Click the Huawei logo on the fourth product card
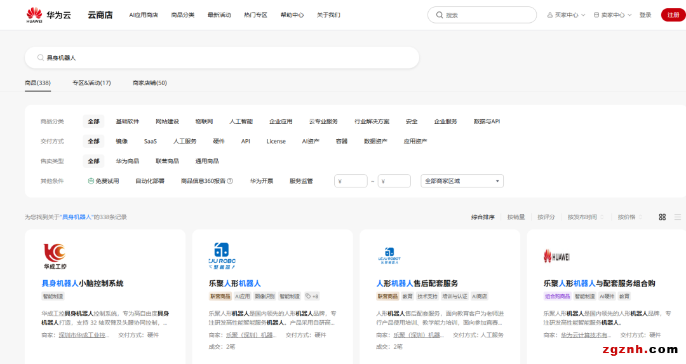The width and height of the screenshot is (686, 364). point(556,255)
